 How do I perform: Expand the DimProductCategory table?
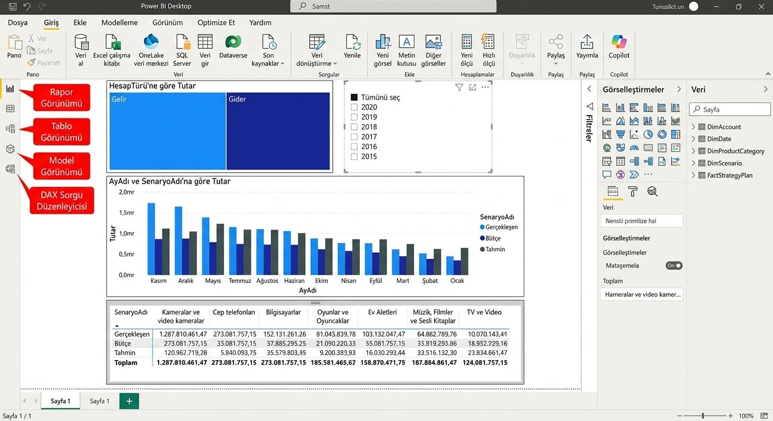click(x=693, y=151)
